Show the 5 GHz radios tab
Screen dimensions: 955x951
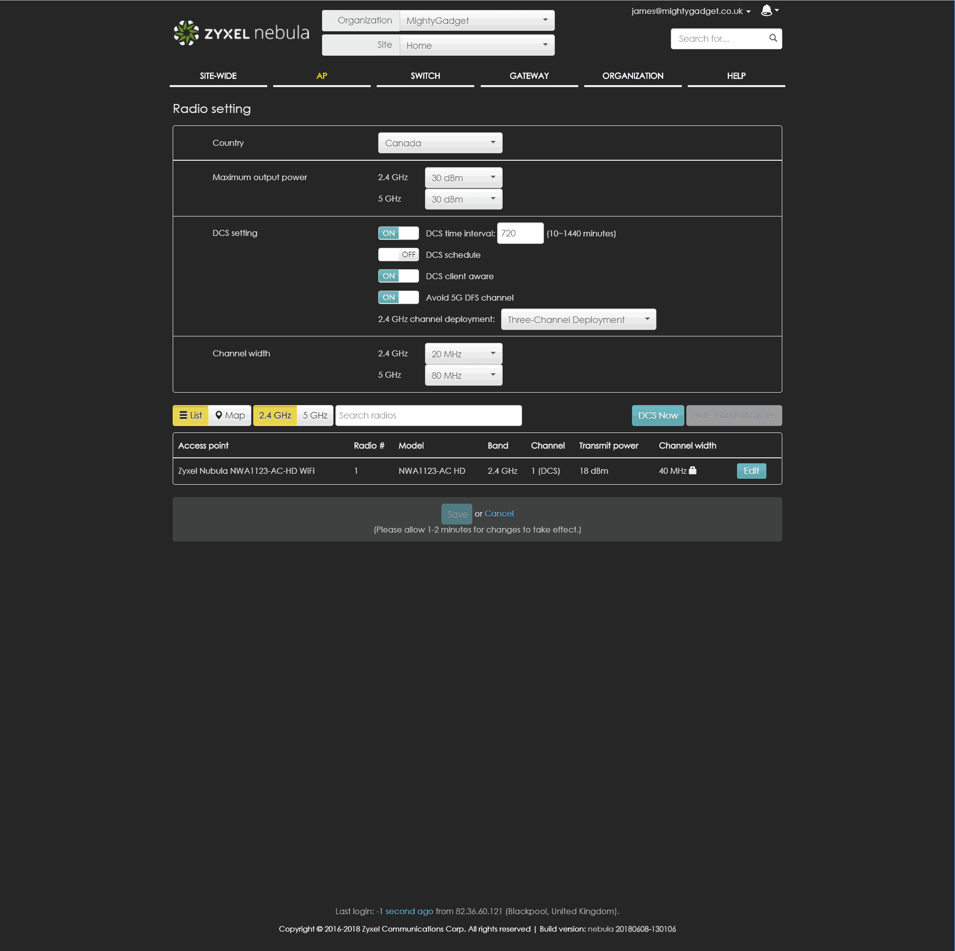click(x=315, y=416)
